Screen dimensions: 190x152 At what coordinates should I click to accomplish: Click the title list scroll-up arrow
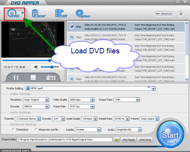click(x=187, y=23)
